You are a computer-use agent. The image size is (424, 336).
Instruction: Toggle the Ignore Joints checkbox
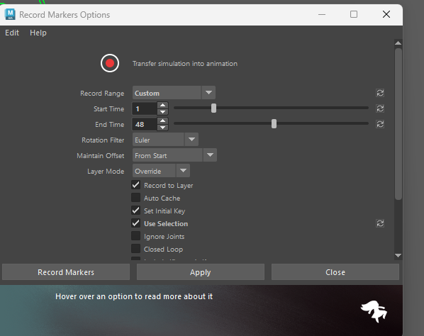(x=135, y=236)
